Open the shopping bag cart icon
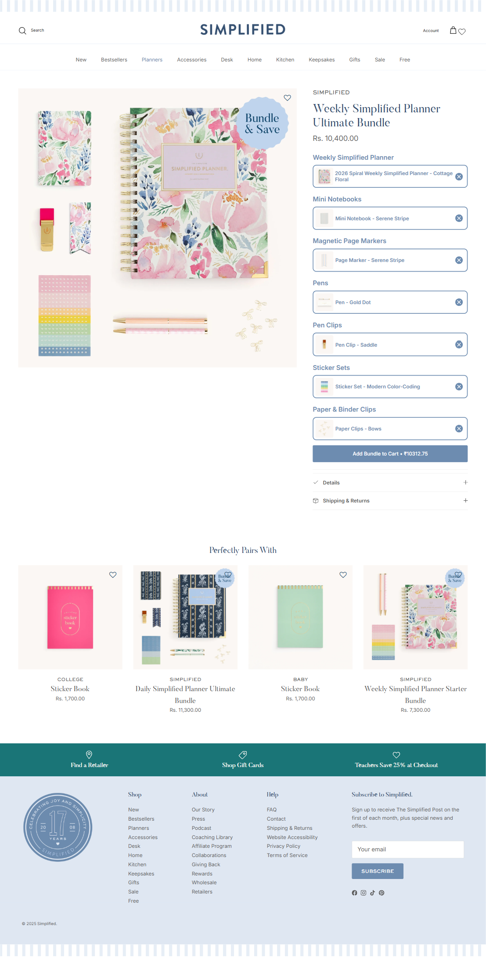Viewport: 486px width, 965px height. point(453,30)
